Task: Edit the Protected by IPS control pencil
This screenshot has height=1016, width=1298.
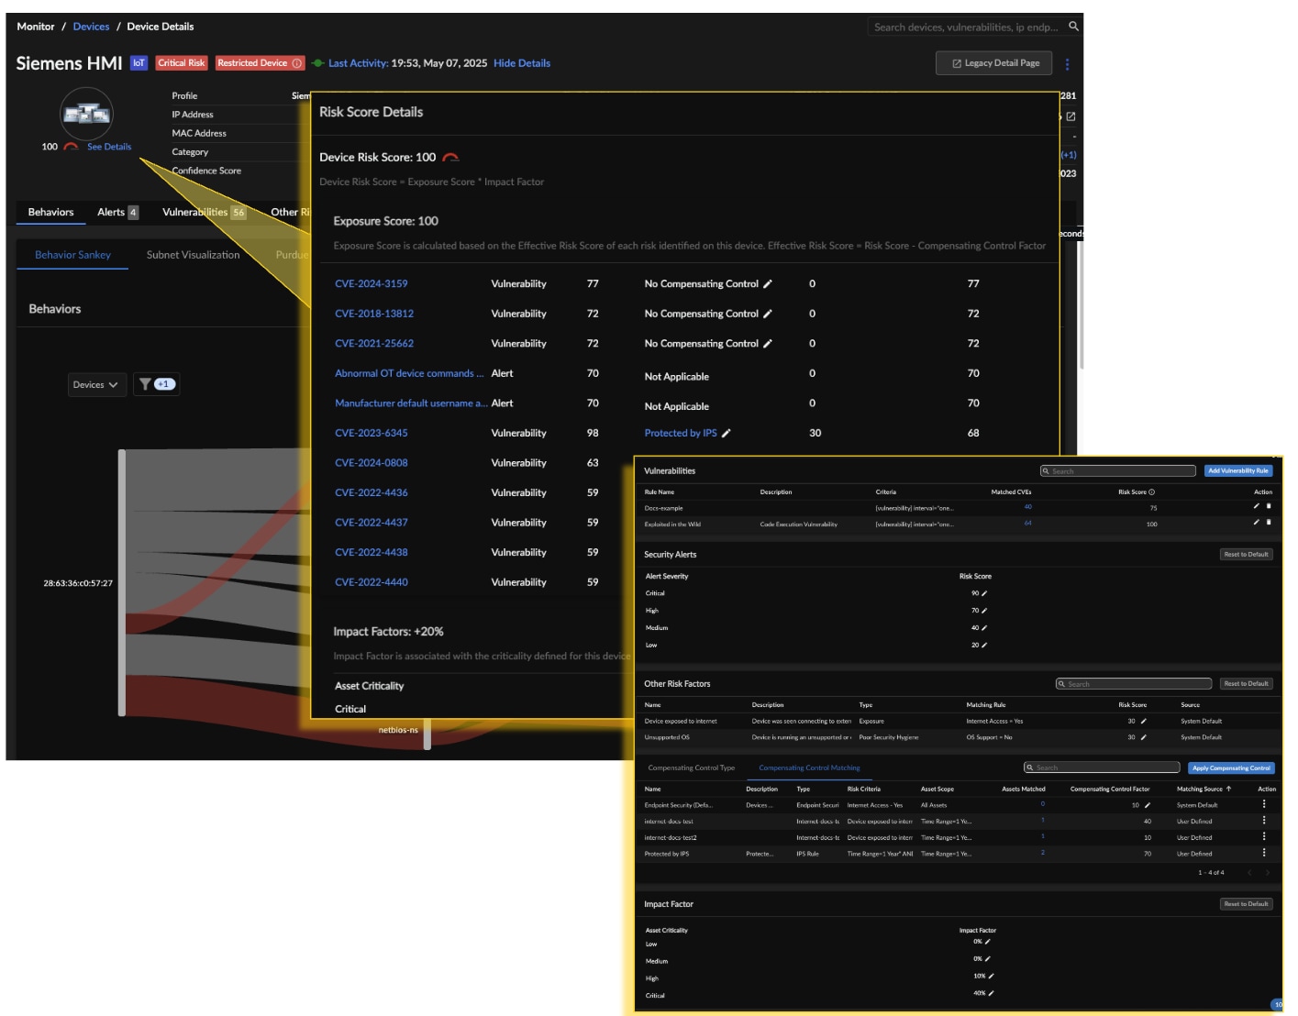Action: click(727, 433)
